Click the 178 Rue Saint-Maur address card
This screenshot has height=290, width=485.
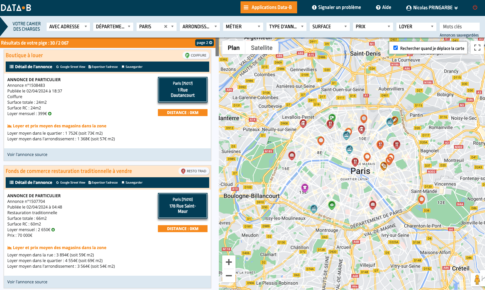183,206
